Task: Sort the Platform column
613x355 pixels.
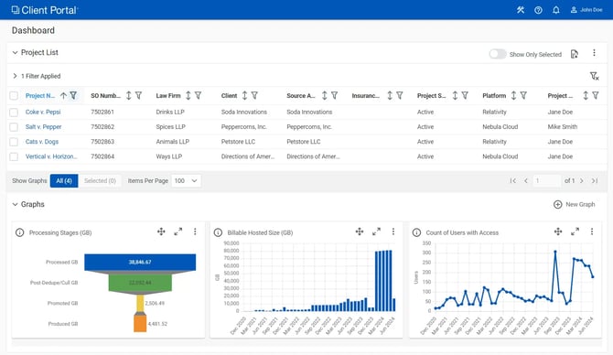Action: click(x=513, y=95)
